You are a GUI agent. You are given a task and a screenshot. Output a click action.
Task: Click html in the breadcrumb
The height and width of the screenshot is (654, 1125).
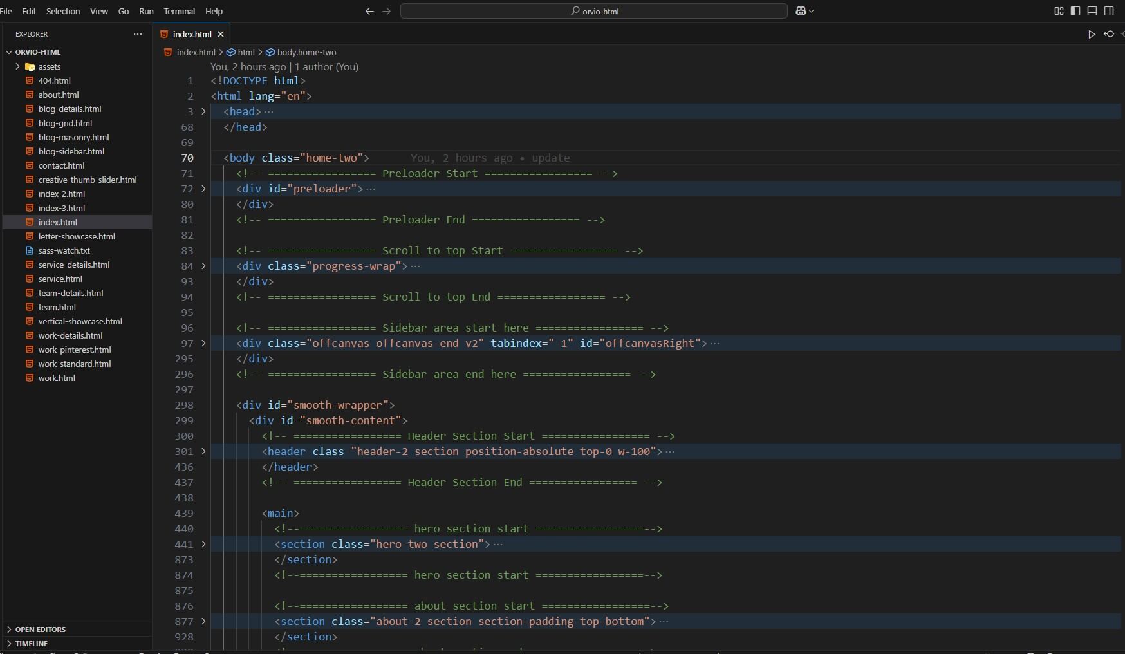coord(246,52)
